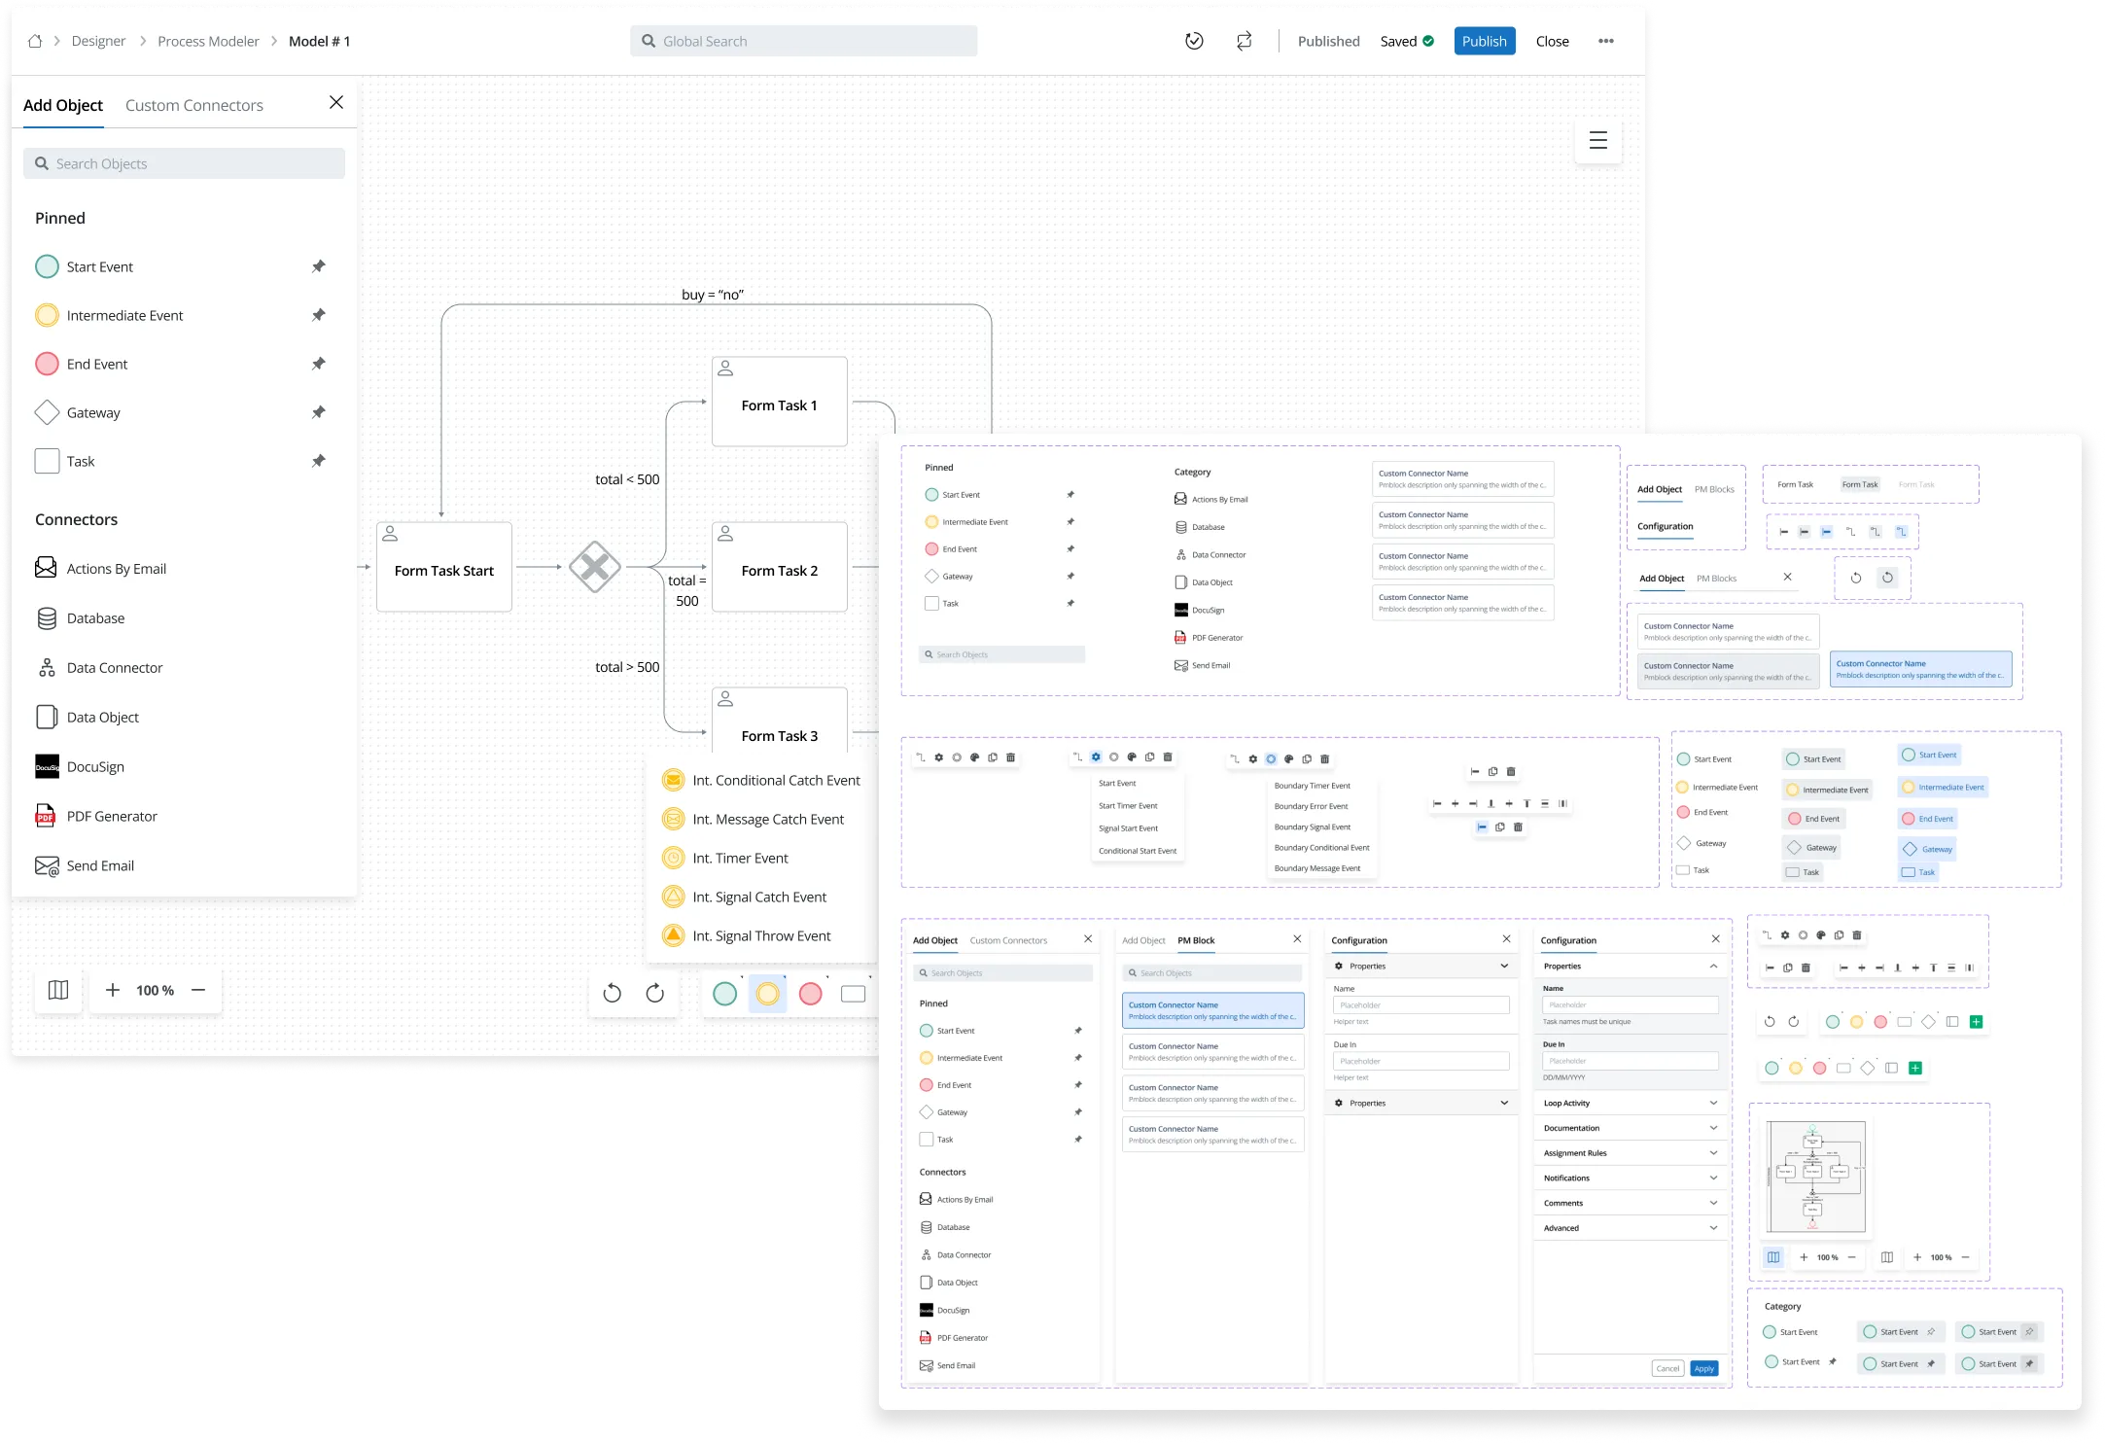
Task: Pick the yellow shape color swatch
Action: [768, 994]
